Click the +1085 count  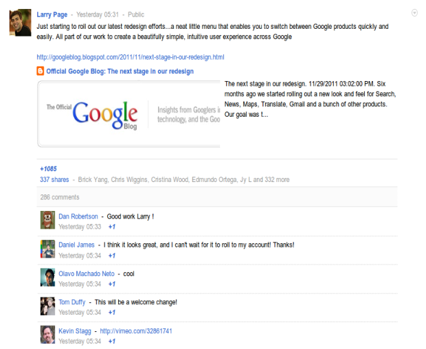click(48, 169)
